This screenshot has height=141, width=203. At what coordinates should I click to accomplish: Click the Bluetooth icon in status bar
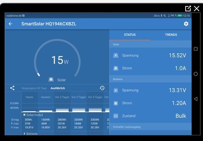point(162,16)
